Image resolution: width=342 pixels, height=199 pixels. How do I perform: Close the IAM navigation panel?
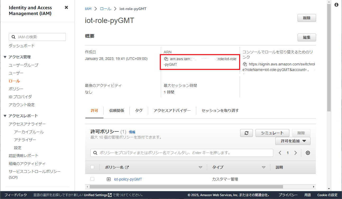(x=66, y=7)
